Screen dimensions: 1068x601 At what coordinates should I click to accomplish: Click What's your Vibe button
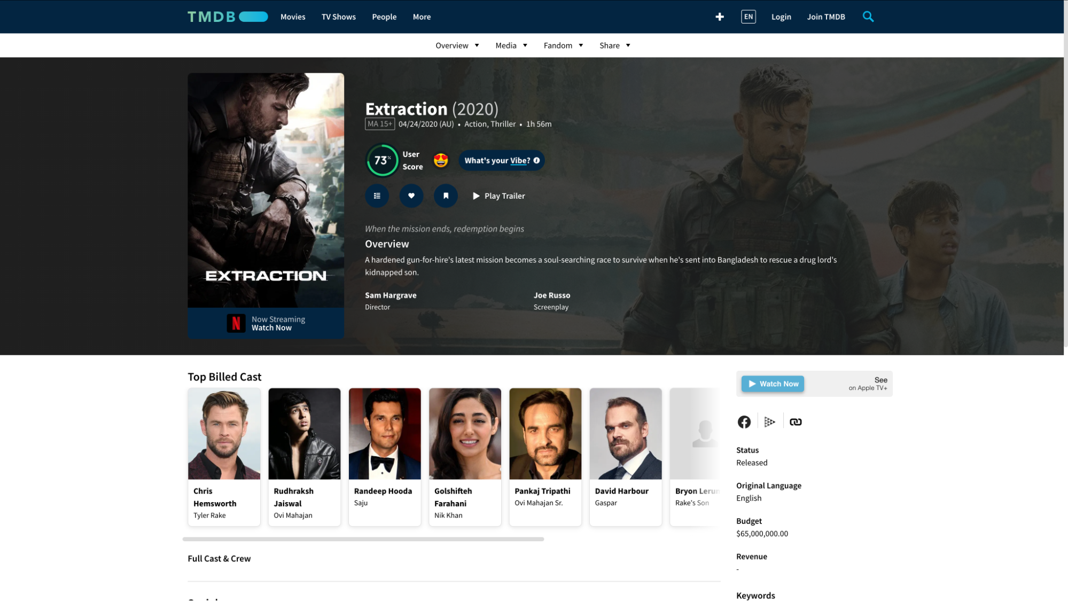(x=502, y=160)
